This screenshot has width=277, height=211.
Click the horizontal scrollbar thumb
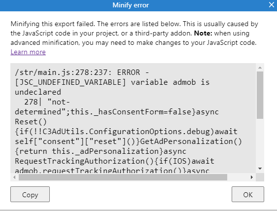pyautogui.click(x=123, y=177)
